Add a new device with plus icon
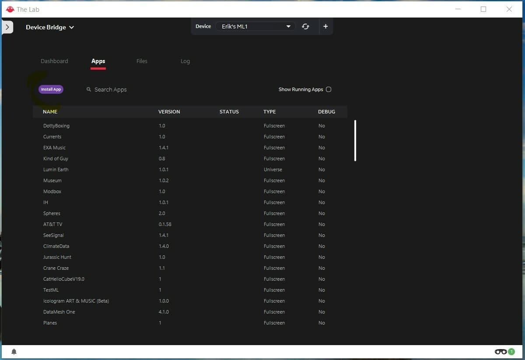 325,26
